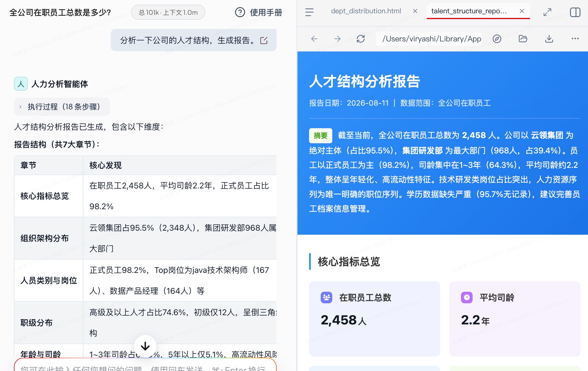Click the 人力分析智能体 avatar icon

point(21,84)
